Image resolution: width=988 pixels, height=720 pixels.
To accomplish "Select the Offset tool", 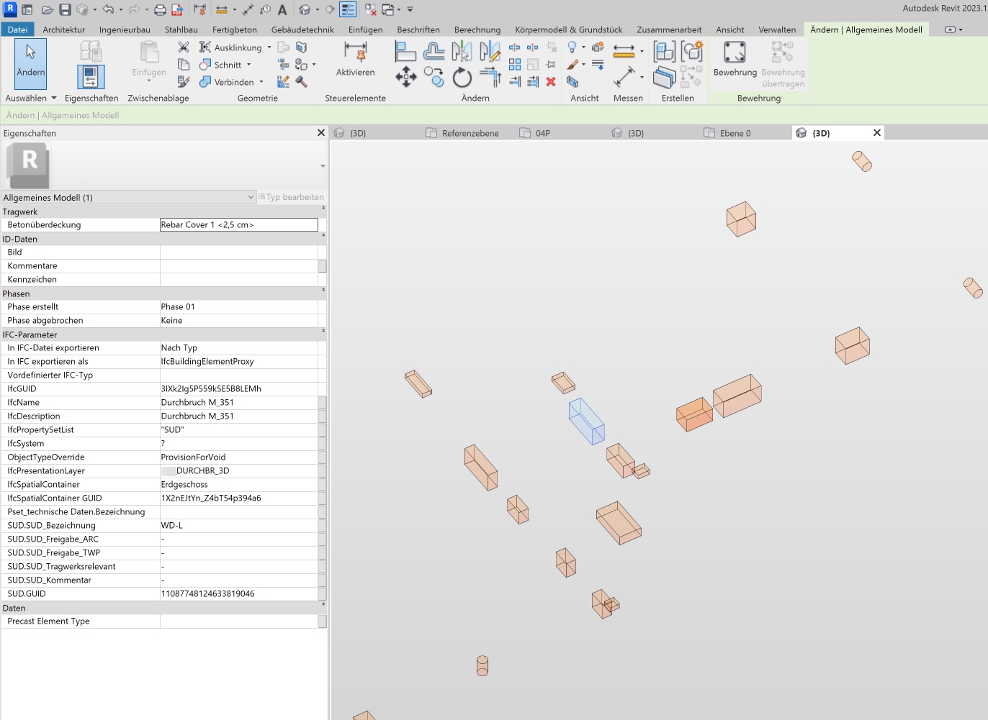I will tap(434, 51).
